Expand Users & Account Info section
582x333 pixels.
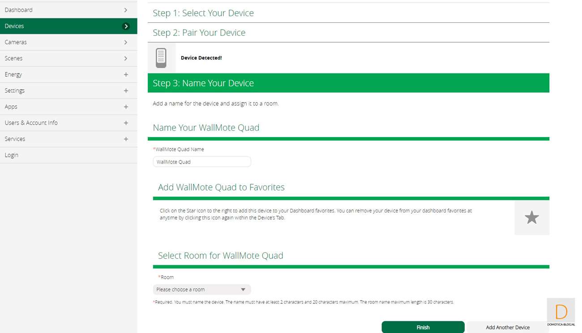coord(126,123)
